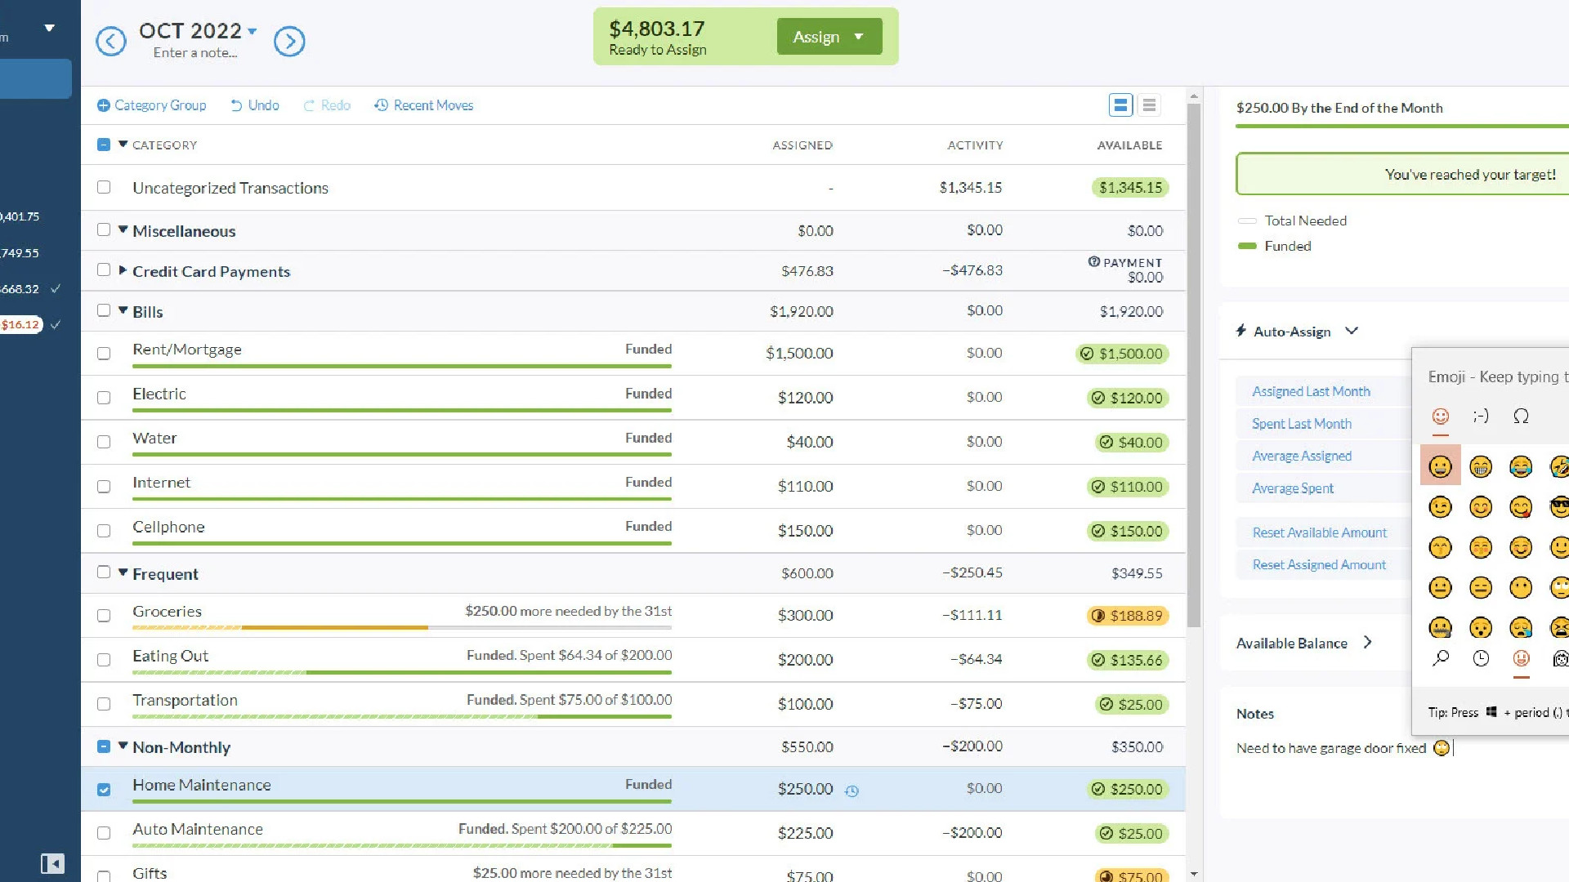Click the payment info icon on Credit Card Payments
The image size is (1569, 882).
(x=1093, y=262)
